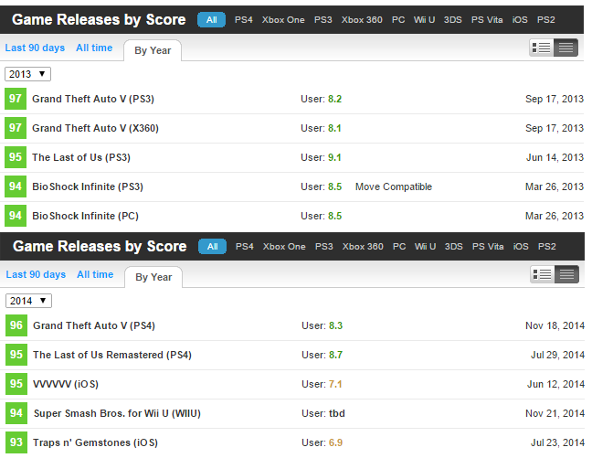Image resolution: width=592 pixels, height=458 pixels.
Task: Click user score 9.1 for The Last of Us
Action: (x=334, y=157)
